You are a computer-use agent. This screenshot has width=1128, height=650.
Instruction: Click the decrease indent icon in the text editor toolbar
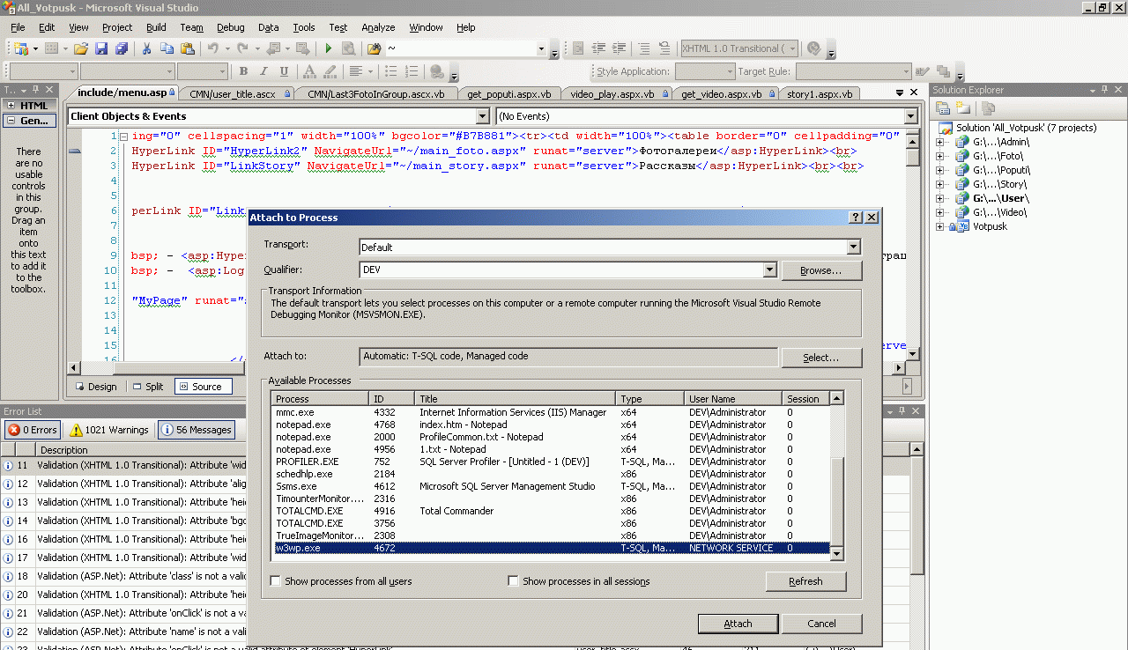tap(598, 49)
